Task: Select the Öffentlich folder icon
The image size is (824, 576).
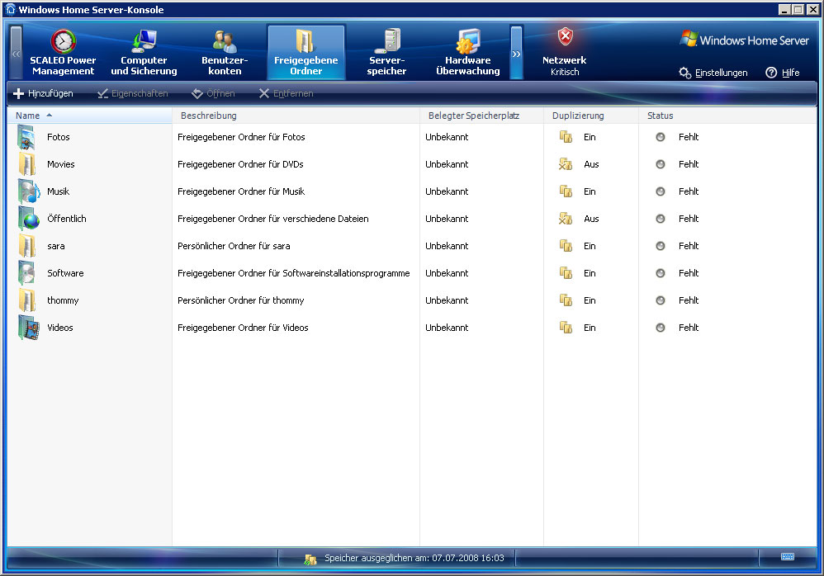Action: (x=28, y=219)
